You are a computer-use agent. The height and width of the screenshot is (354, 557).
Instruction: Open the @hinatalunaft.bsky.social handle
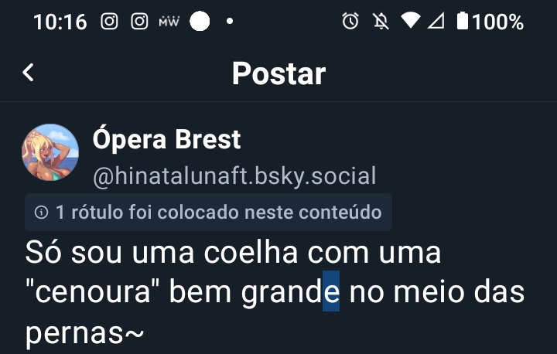tap(234, 176)
